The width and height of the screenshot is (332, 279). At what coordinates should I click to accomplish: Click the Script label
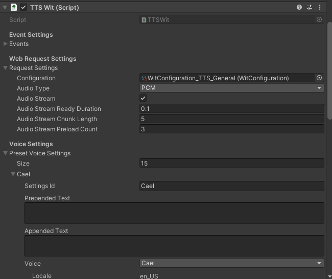tap(17, 20)
